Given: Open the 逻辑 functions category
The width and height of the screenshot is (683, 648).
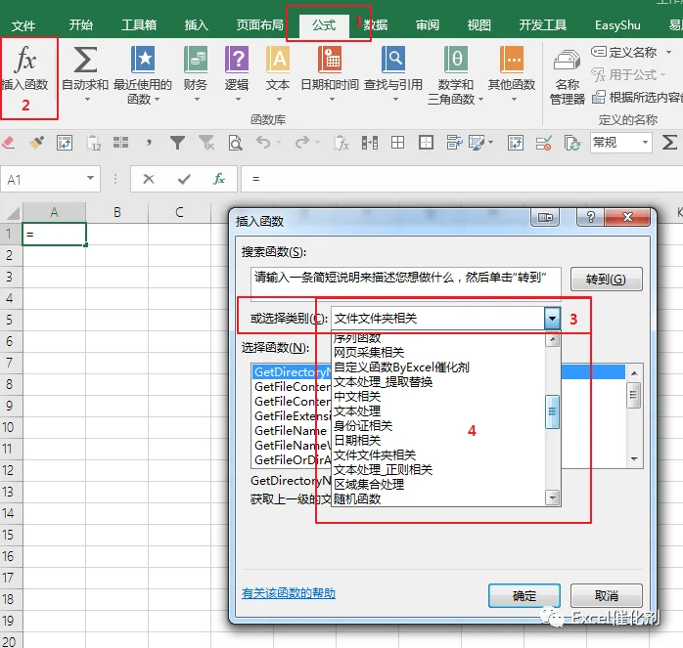Looking at the screenshot, I should click(x=237, y=74).
